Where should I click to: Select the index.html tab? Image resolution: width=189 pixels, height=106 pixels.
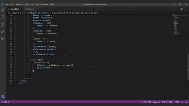coord(14,9)
